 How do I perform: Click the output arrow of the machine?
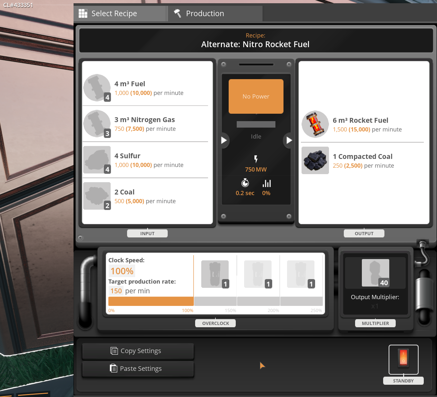pyautogui.click(x=289, y=140)
